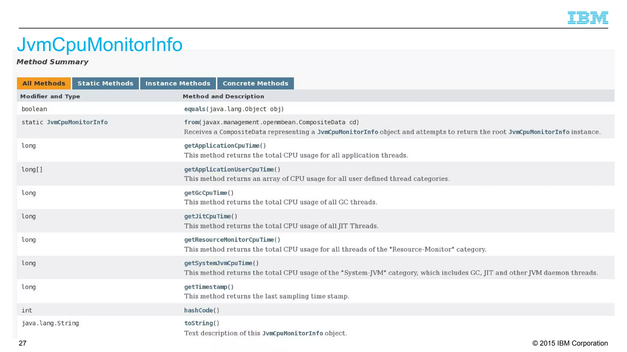This screenshot has height=352, width=627.
Task: Open the equals method link
Action: 195,109
